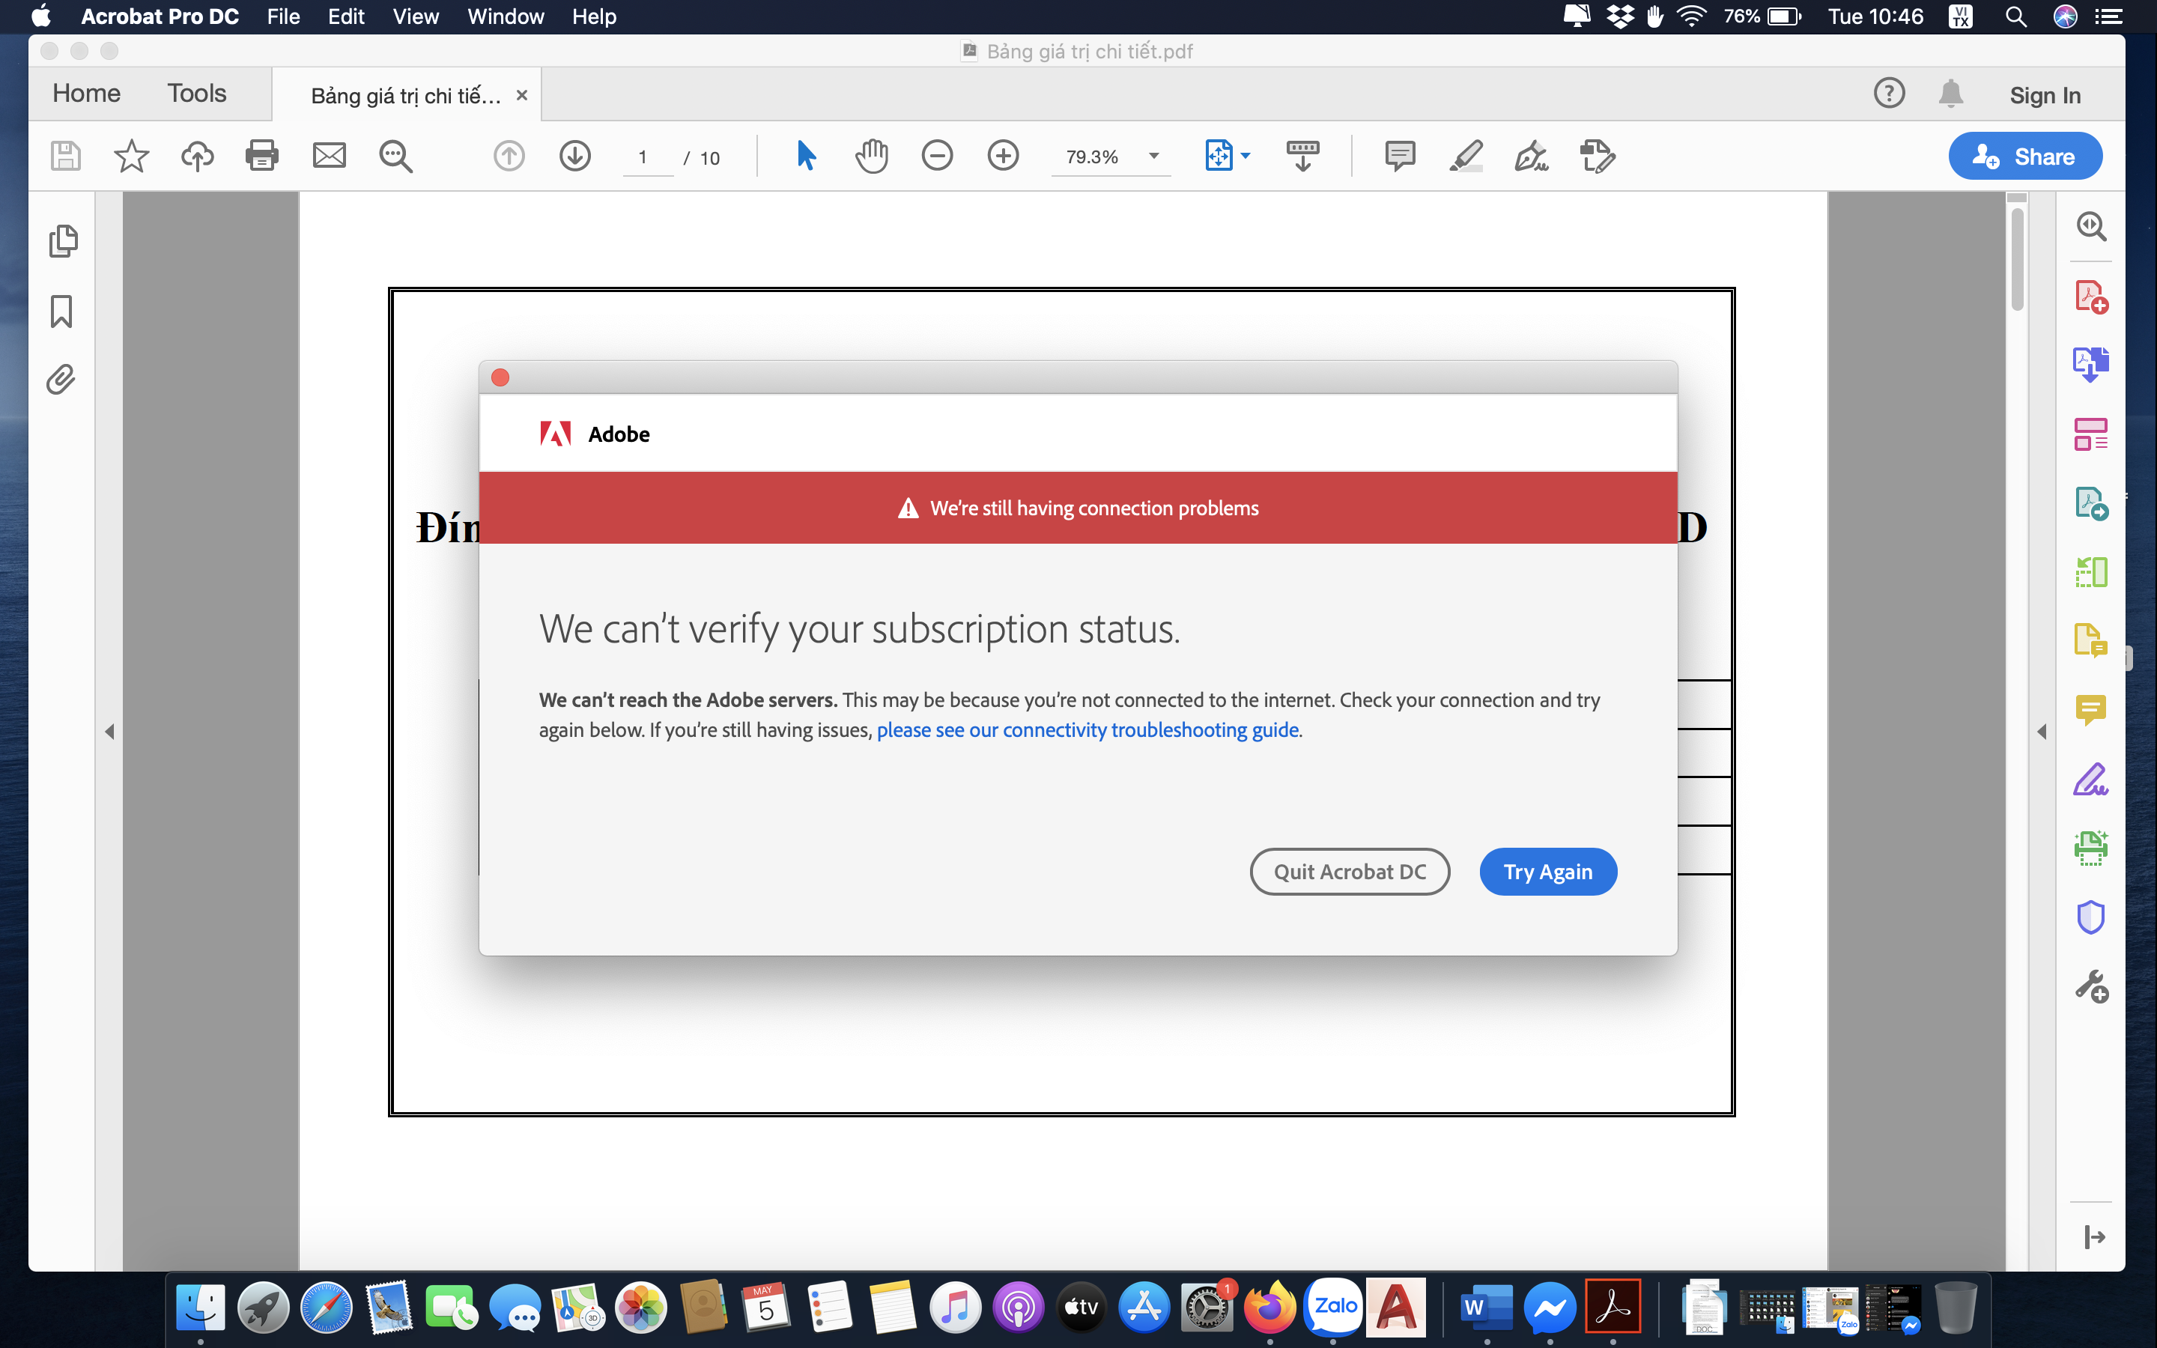The height and width of the screenshot is (1348, 2157).
Task: Select the Highlight text pen tool
Action: click(1466, 156)
